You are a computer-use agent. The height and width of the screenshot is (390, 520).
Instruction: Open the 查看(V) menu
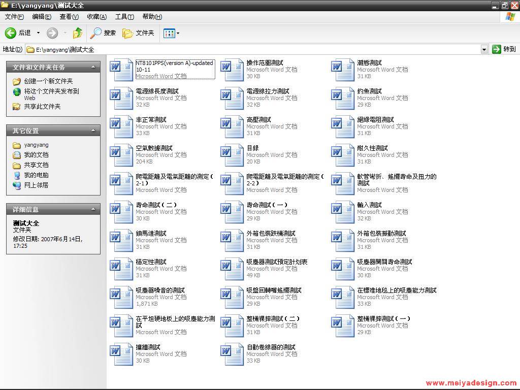(x=69, y=17)
